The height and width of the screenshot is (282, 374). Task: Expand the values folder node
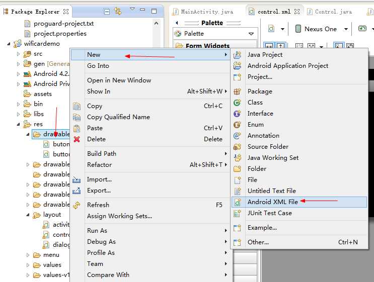point(28,265)
